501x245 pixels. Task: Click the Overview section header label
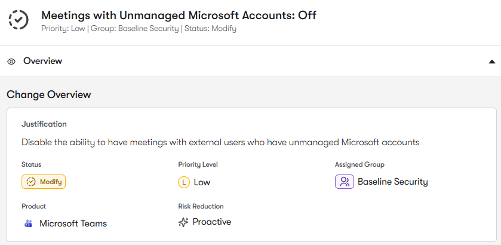pos(42,61)
